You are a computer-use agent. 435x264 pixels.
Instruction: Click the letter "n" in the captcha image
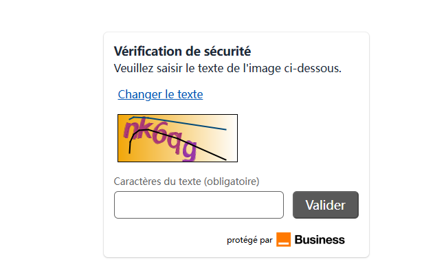130,129
